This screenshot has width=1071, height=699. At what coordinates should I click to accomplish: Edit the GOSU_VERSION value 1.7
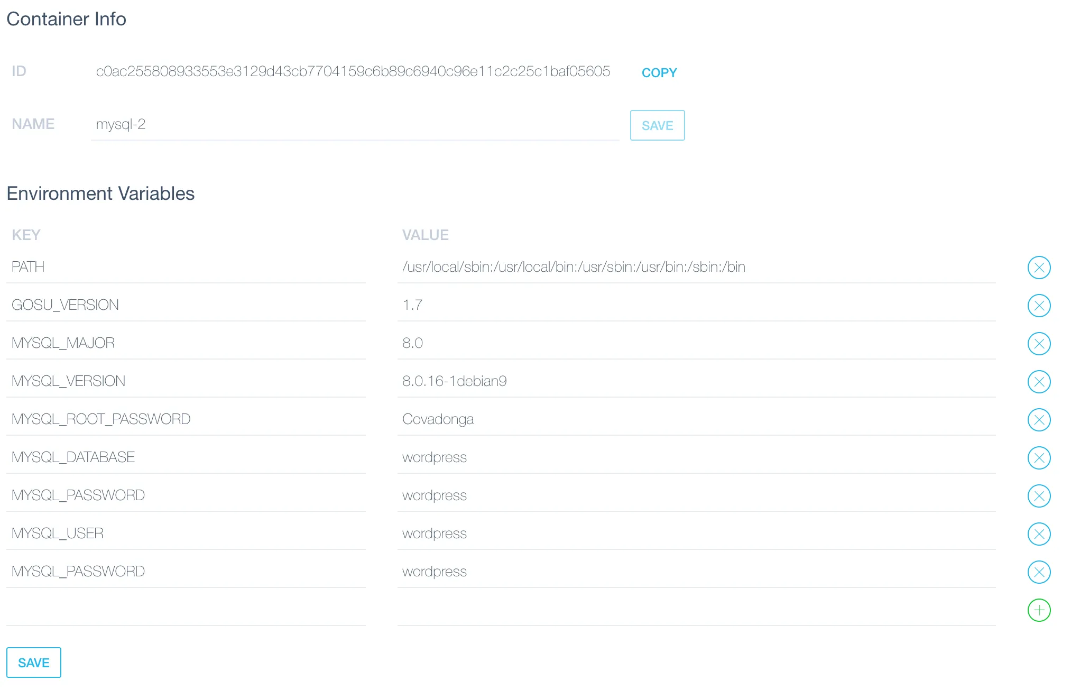coord(696,305)
